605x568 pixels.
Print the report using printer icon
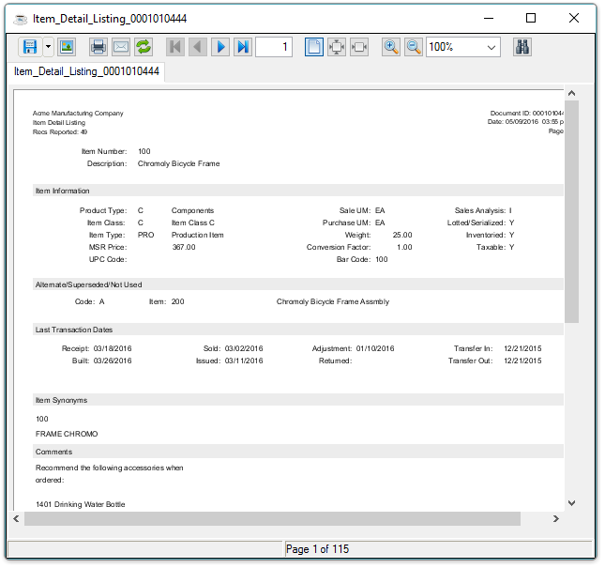point(98,47)
